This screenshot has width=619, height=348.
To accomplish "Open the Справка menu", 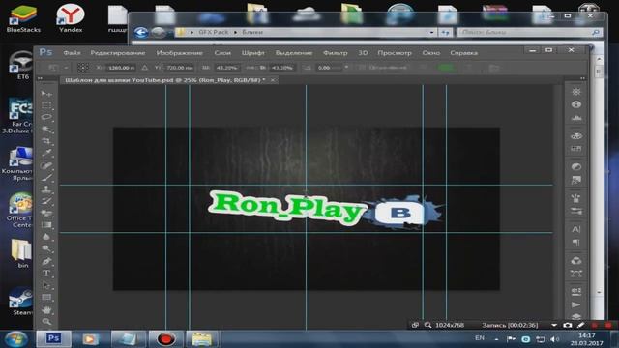I will point(464,53).
